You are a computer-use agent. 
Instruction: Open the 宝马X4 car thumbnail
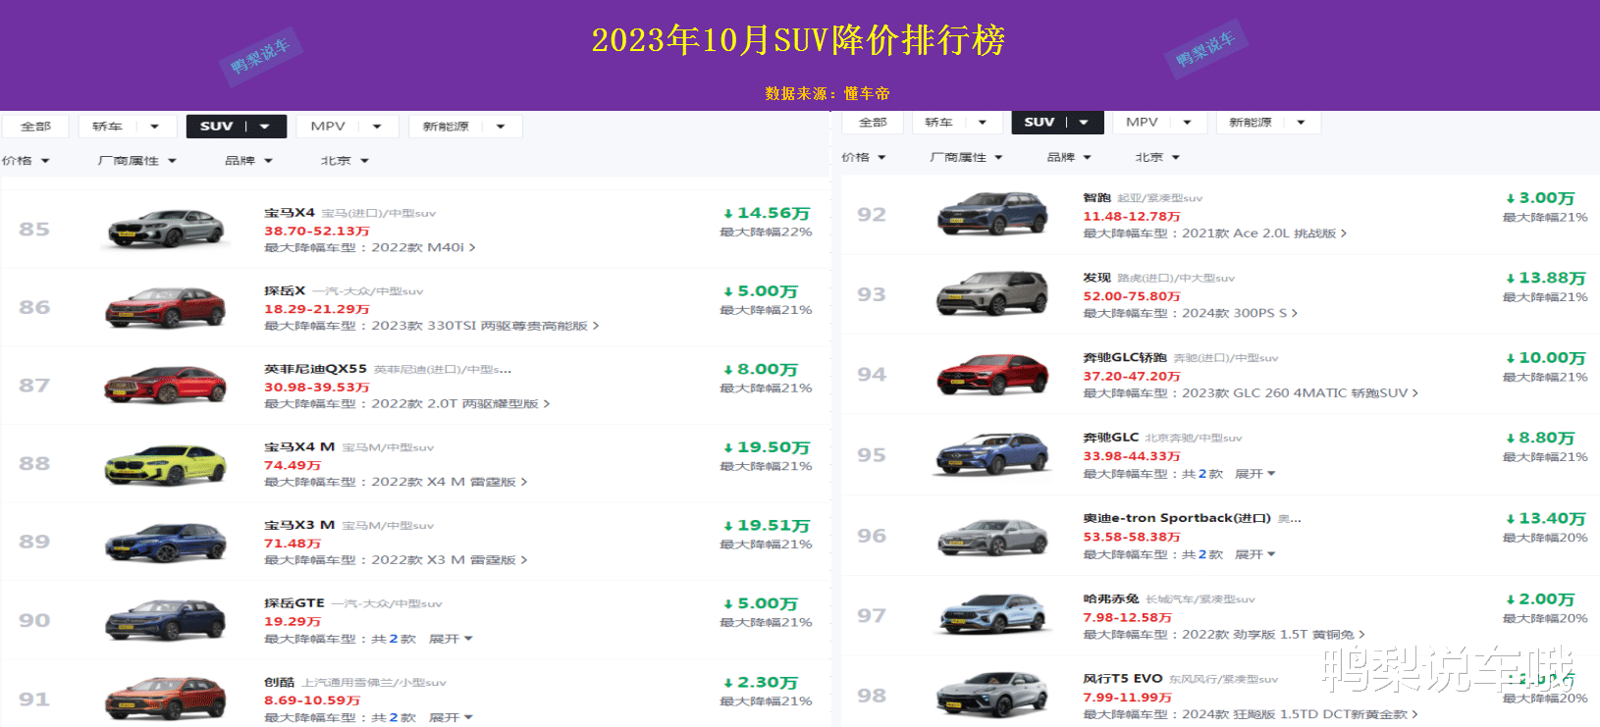(167, 229)
